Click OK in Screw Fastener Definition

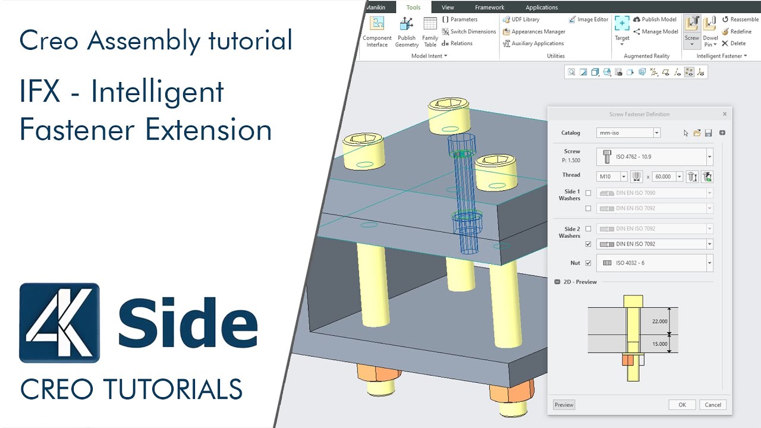[x=682, y=405]
